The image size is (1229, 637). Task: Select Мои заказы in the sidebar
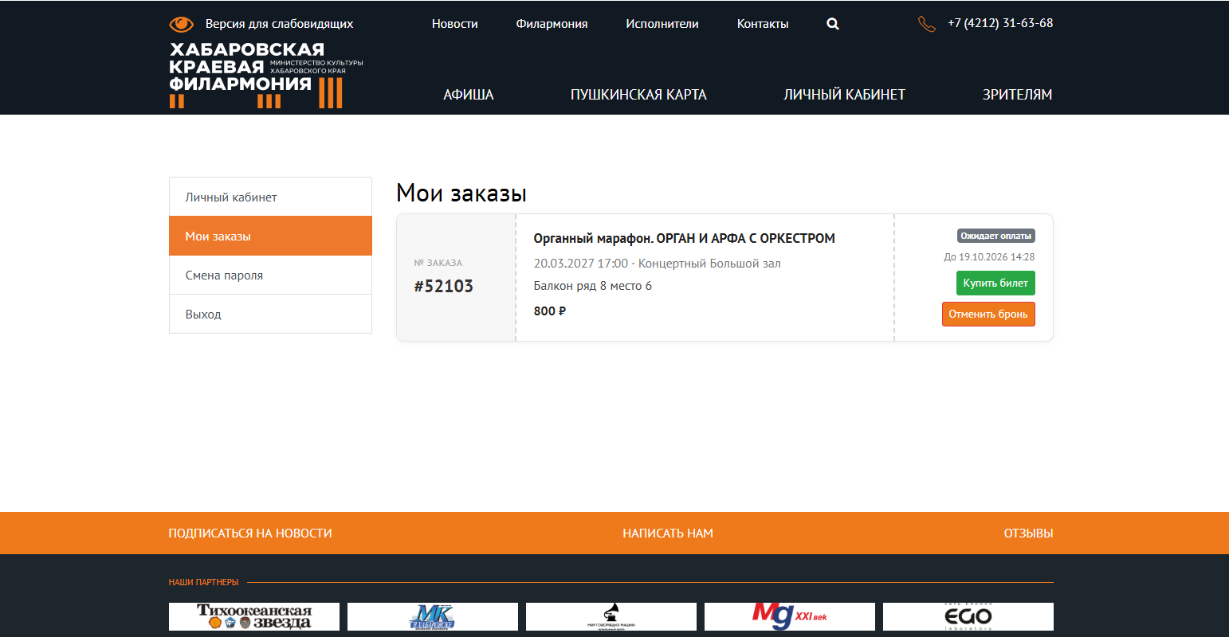(270, 236)
